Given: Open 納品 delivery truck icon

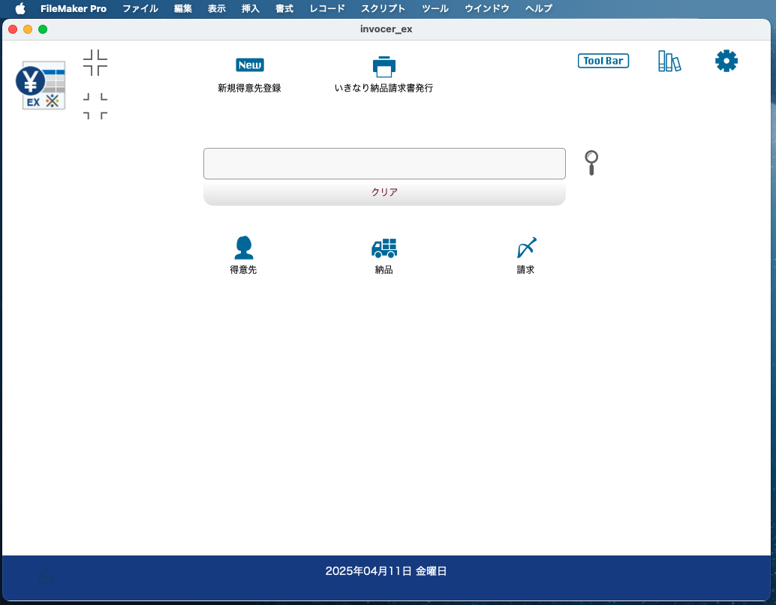Looking at the screenshot, I should click(383, 248).
